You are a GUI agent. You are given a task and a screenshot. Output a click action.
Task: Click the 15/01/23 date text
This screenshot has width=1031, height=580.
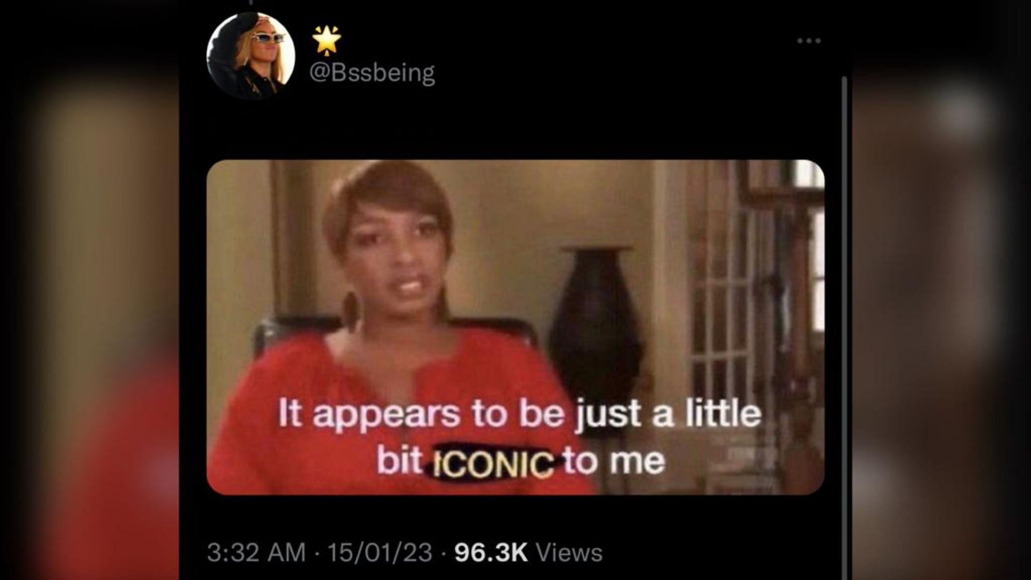(380, 553)
